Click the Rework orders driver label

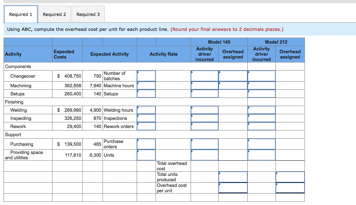[x=119, y=126]
